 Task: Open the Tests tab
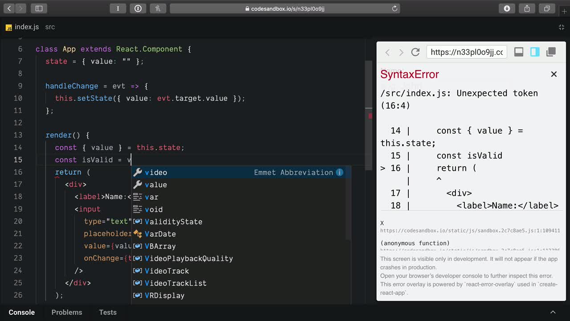pos(108,312)
